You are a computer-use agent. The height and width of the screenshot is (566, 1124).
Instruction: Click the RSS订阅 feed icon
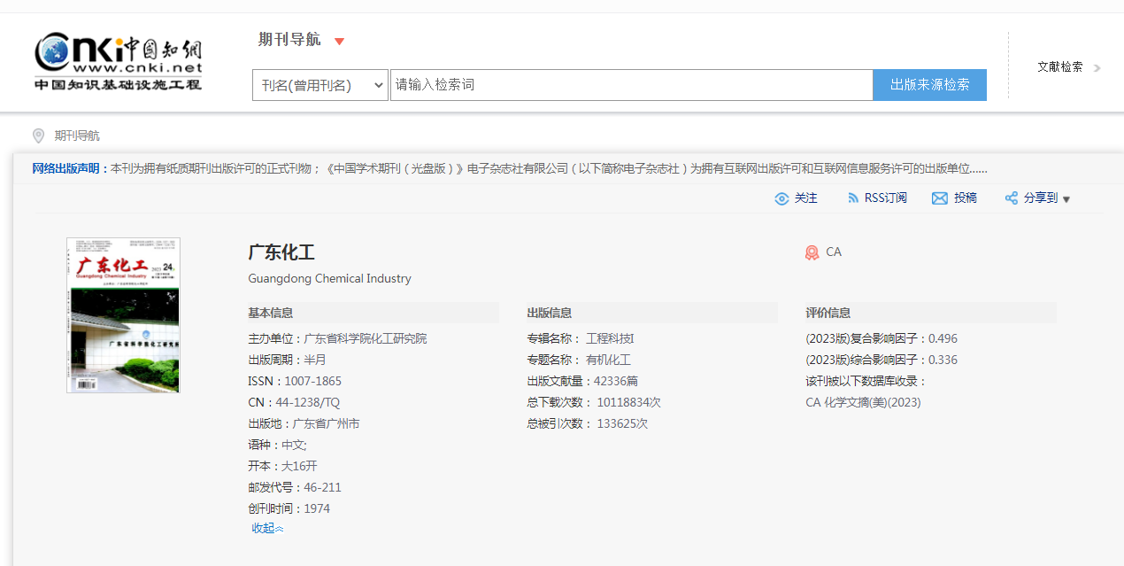pos(853,198)
